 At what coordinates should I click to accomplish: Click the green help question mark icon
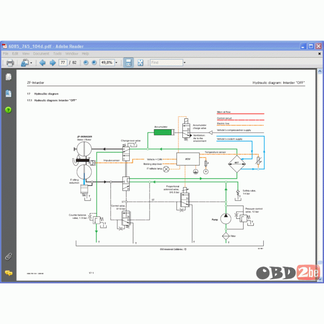tap(8, 110)
